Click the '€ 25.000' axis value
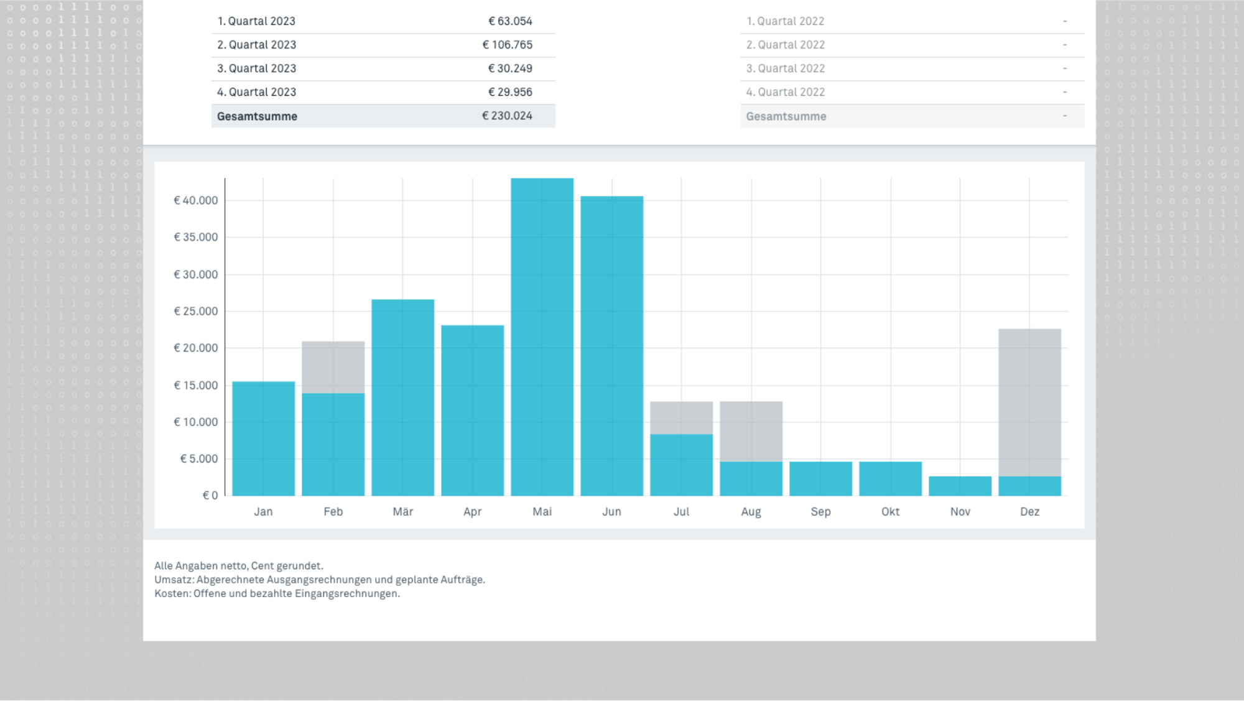The image size is (1244, 701). (x=196, y=311)
